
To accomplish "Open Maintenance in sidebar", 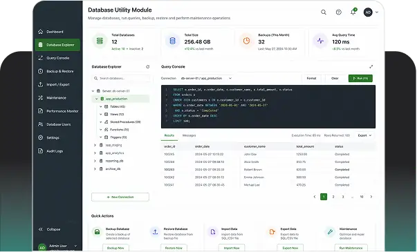I will [57, 98].
